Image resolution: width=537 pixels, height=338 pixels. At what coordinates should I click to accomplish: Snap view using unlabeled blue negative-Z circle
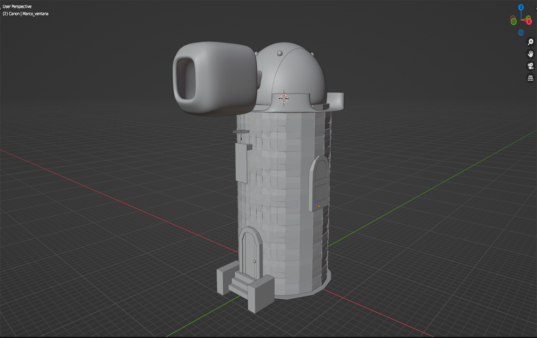pos(521,33)
